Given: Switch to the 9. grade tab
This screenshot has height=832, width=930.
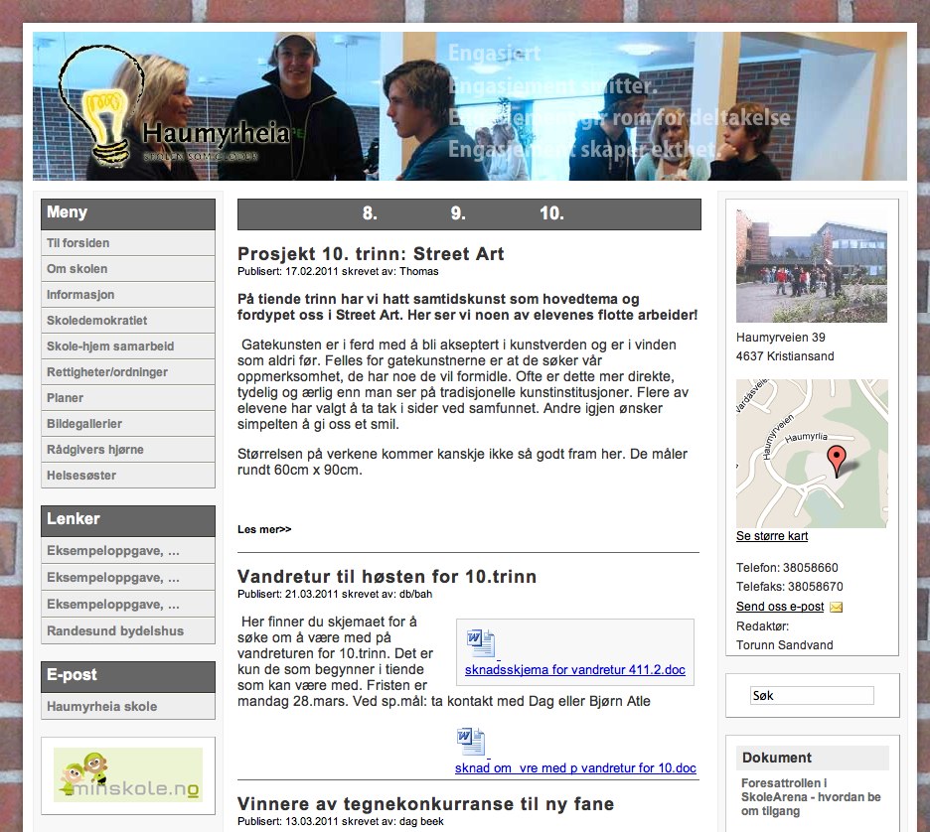Looking at the screenshot, I should tap(458, 213).
